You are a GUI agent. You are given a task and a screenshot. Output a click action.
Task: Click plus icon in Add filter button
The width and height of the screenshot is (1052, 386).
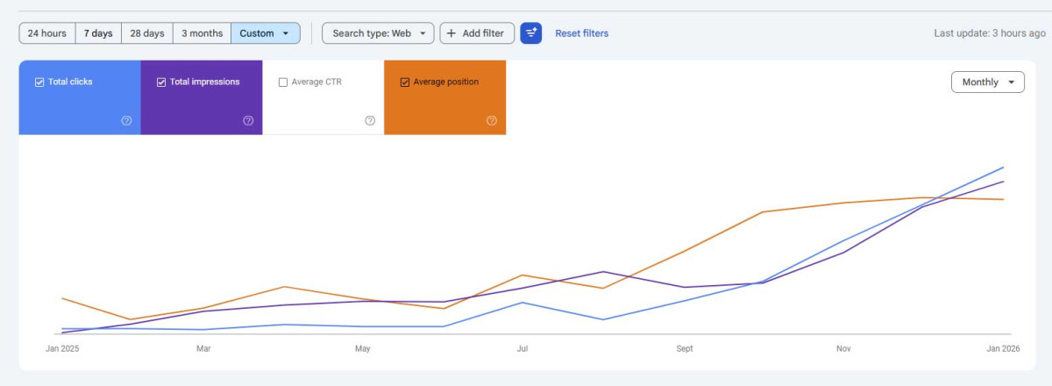pyautogui.click(x=451, y=33)
